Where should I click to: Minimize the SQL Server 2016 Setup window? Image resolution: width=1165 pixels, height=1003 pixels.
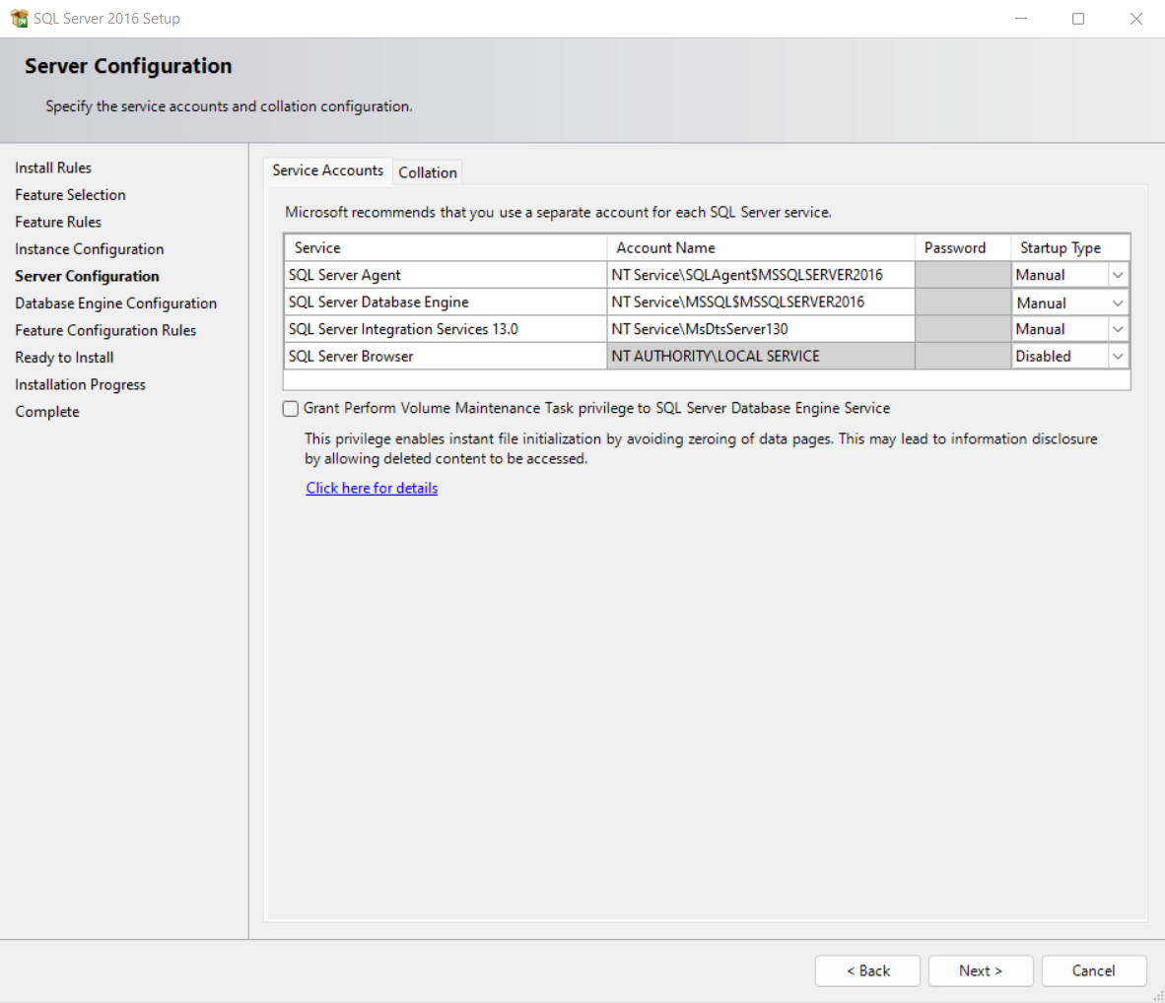[1021, 19]
